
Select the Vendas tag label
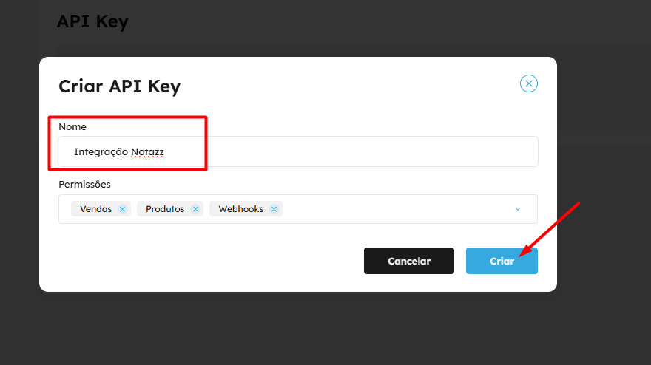tap(95, 209)
